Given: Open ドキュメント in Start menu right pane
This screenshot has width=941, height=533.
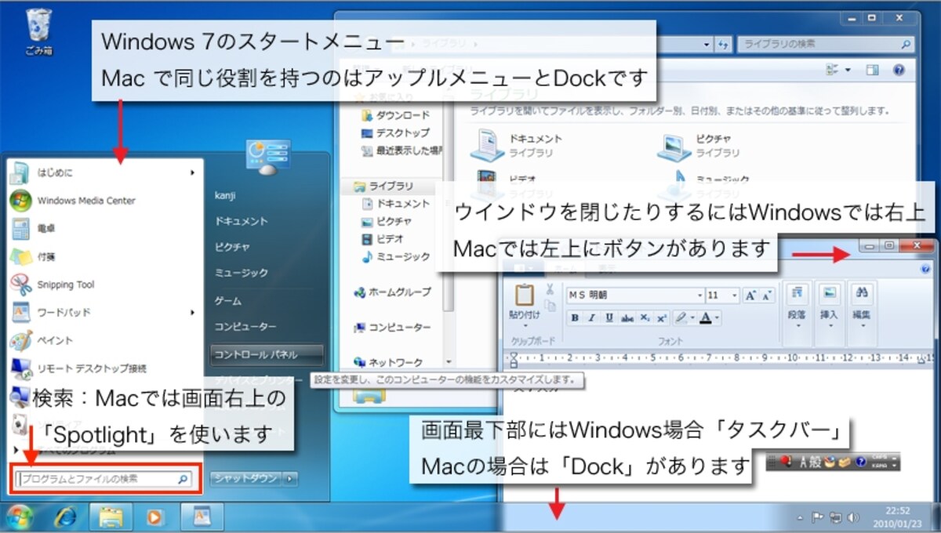Looking at the screenshot, I should tap(242, 222).
